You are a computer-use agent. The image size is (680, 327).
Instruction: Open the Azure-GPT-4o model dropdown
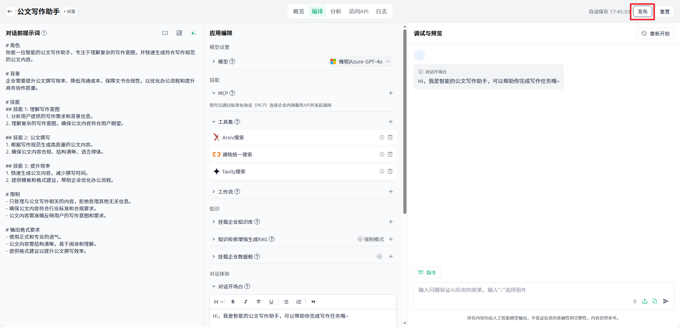pyautogui.click(x=360, y=61)
